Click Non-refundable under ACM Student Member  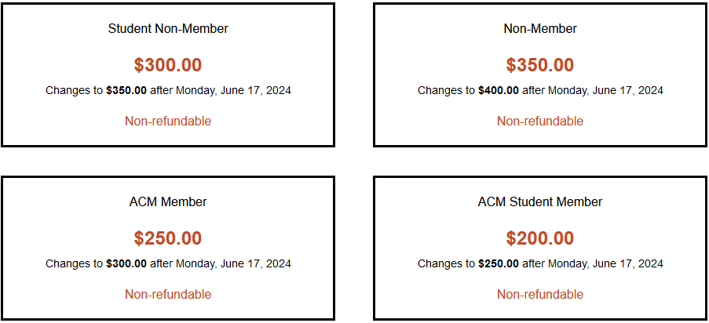pyautogui.click(x=540, y=295)
